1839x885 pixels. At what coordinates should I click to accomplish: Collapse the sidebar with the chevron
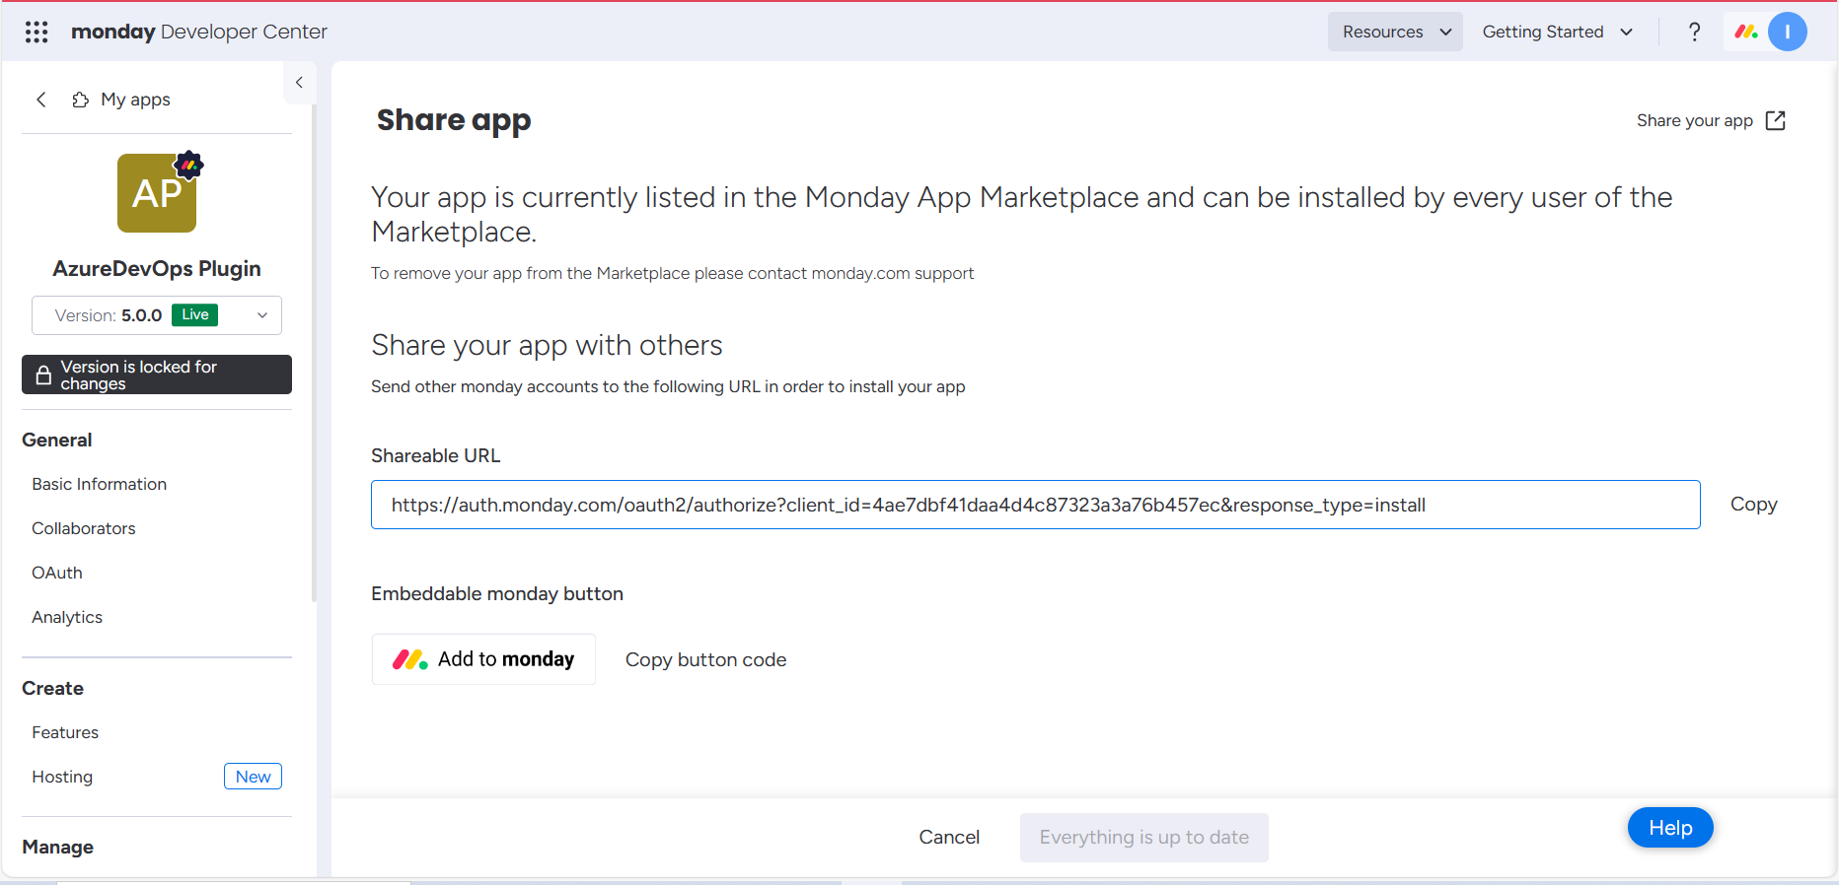pos(299,83)
